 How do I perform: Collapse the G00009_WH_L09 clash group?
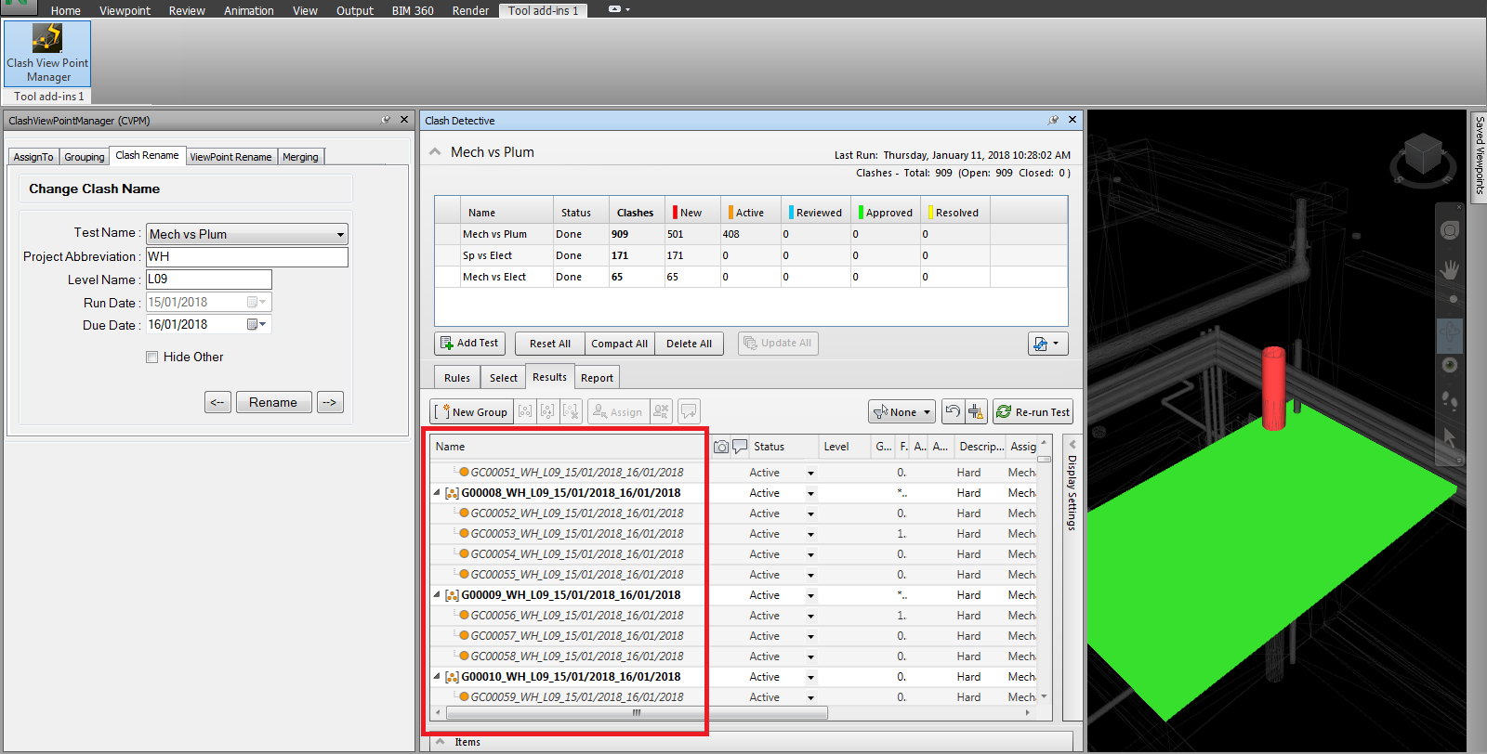[x=437, y=595]
